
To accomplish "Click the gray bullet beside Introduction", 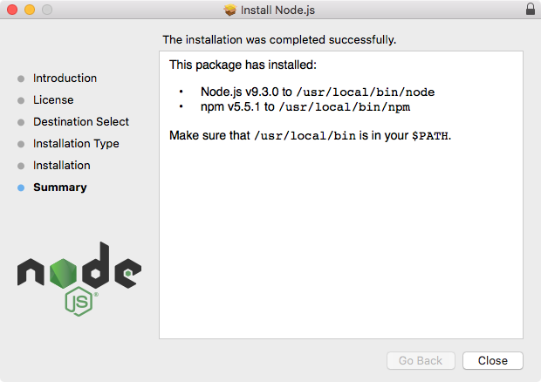I will point(21,78).
